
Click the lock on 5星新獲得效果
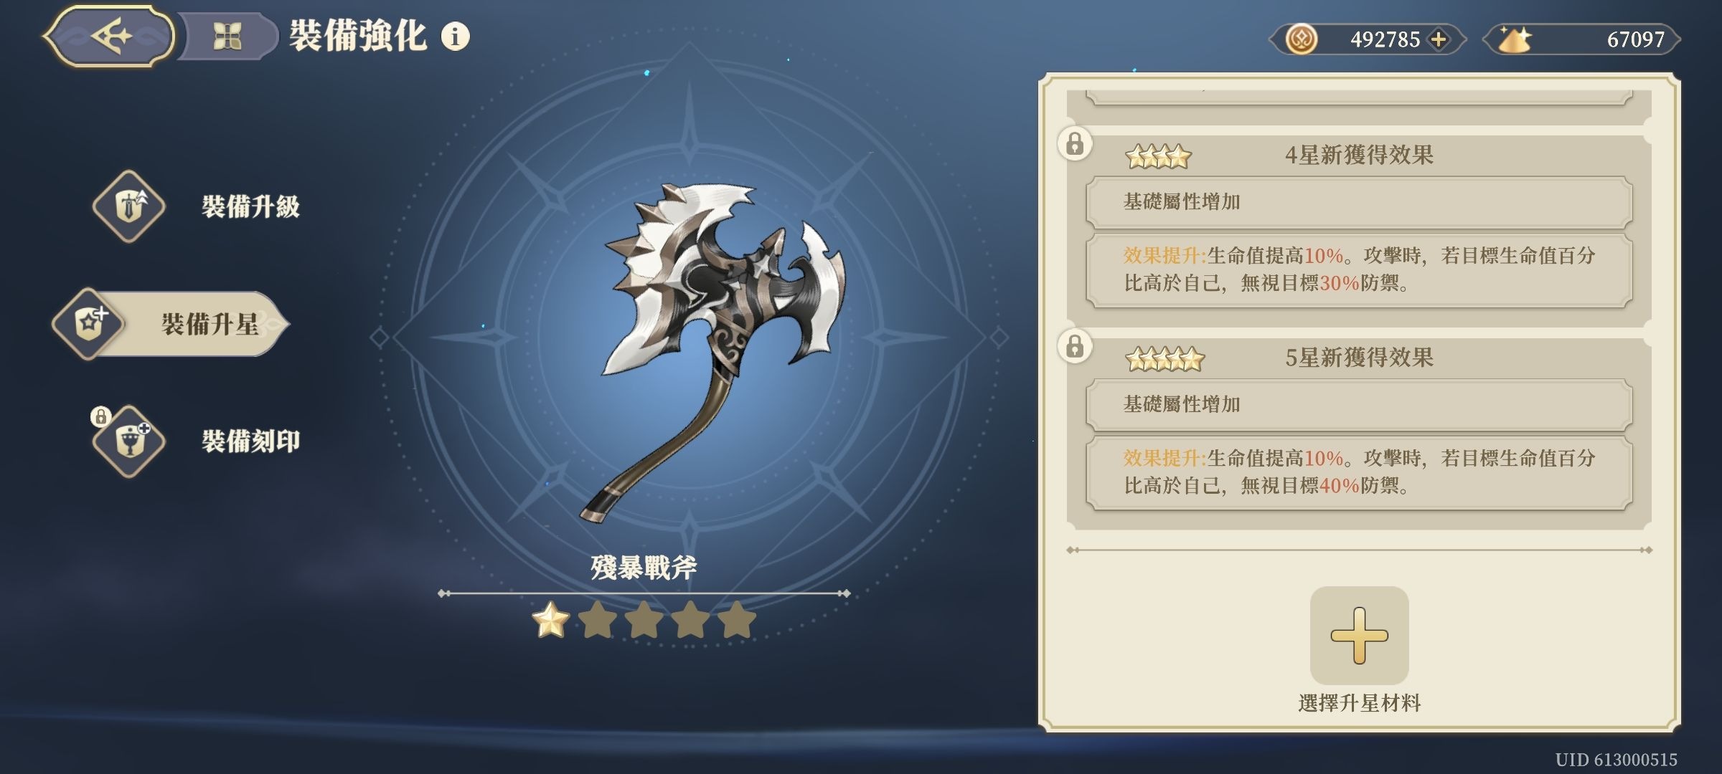pyautogui.click(x=1074, y=346)
